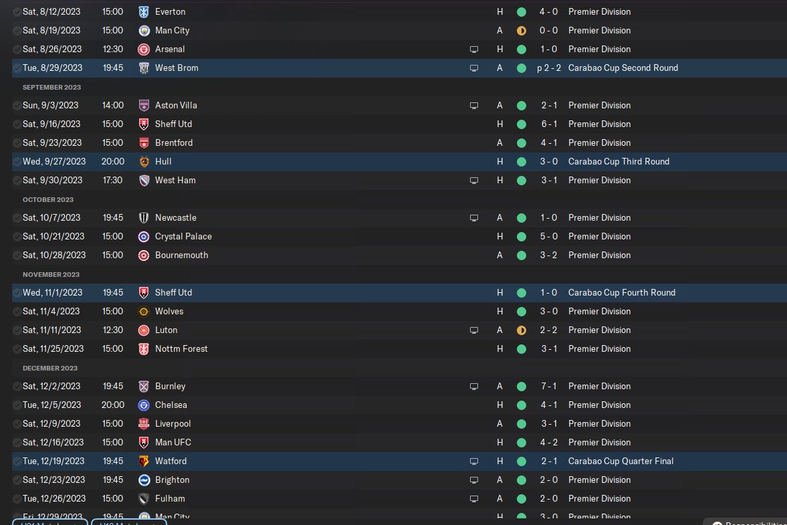787x525 pixels.
Task: Open the U21 Matches tab at bottom
Action: click(50, 522)
